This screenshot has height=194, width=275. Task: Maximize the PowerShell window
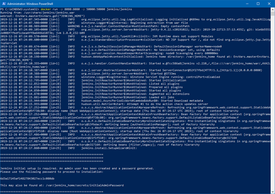coord(258,4)
